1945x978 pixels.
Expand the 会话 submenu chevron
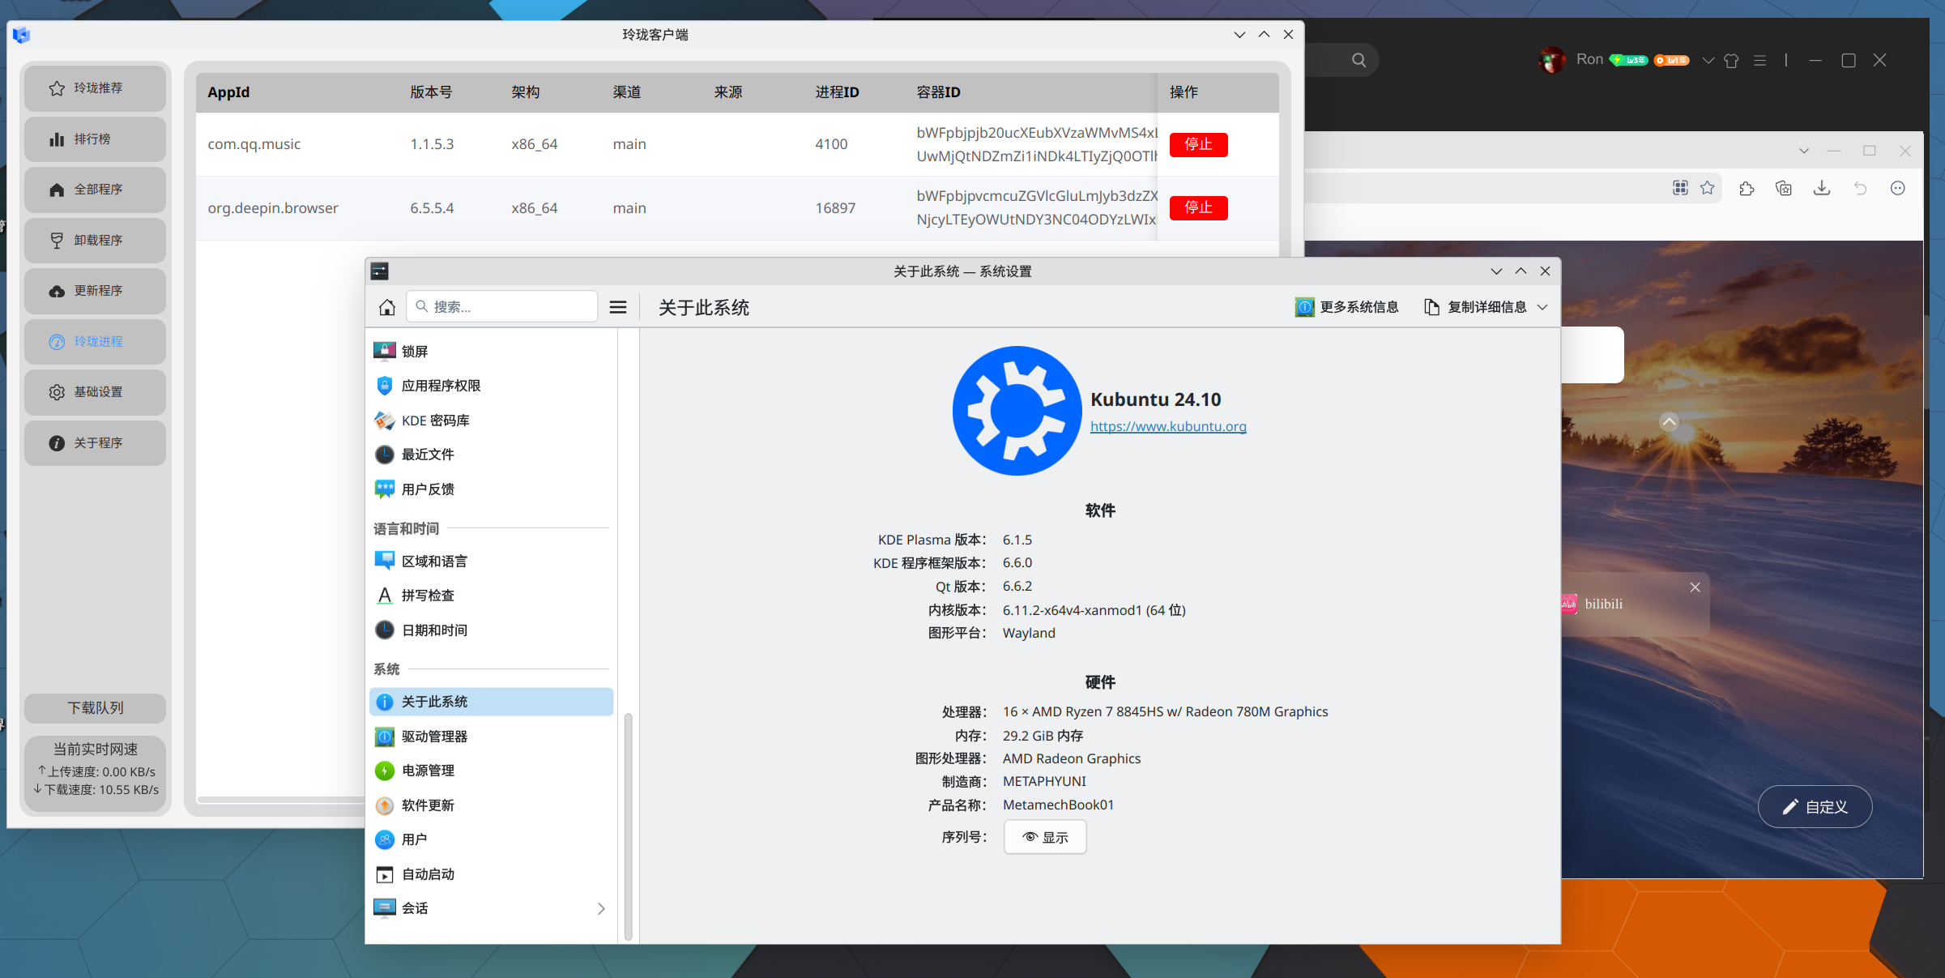coord(601,908)
